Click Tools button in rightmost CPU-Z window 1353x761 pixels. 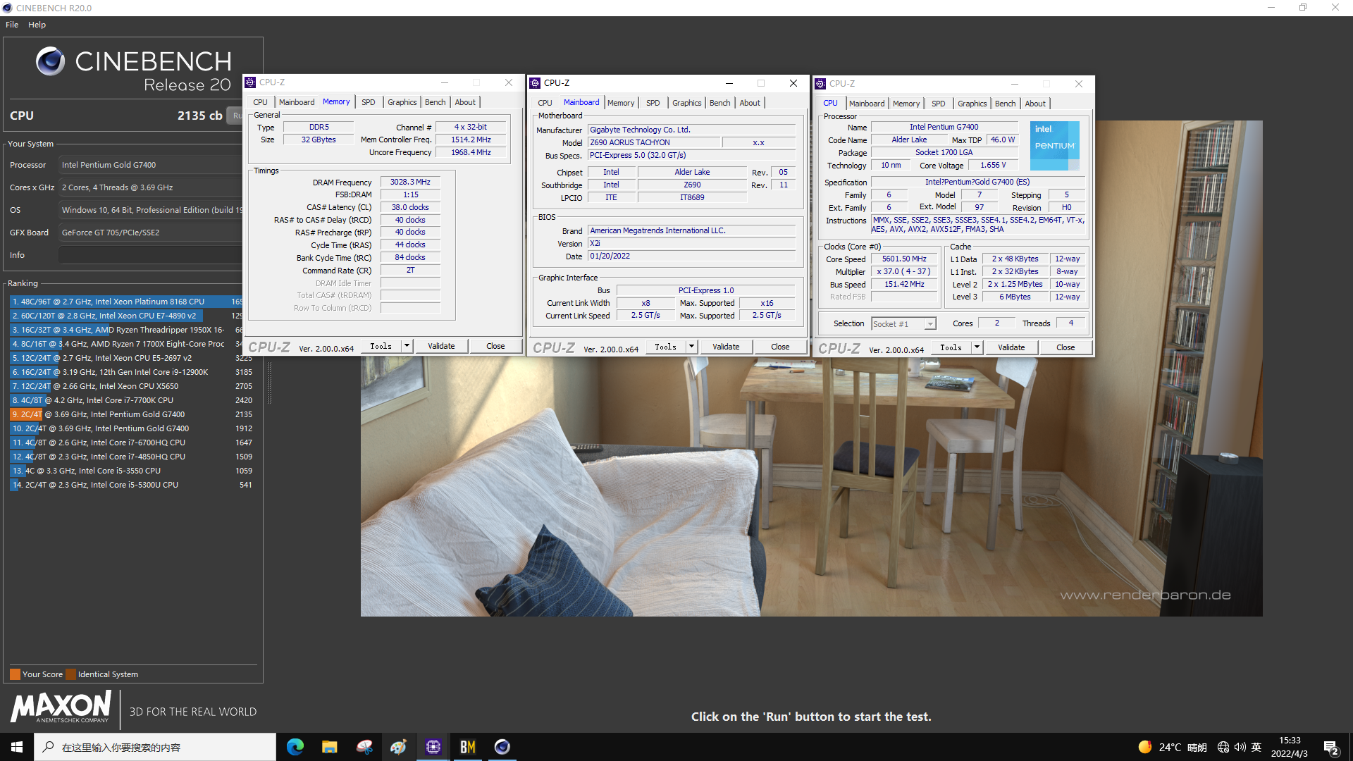[951, 347]
